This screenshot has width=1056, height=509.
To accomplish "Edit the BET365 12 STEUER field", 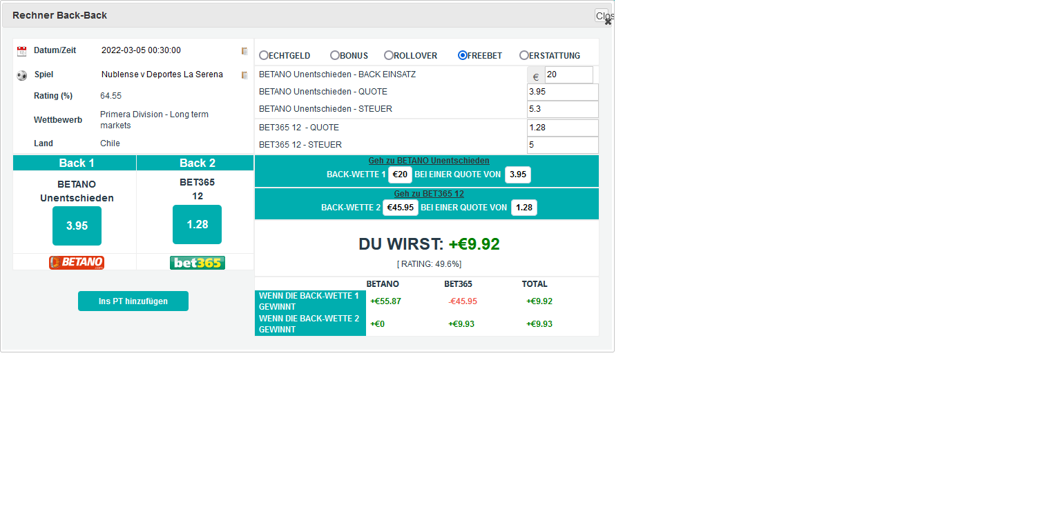I will [563, 146].
